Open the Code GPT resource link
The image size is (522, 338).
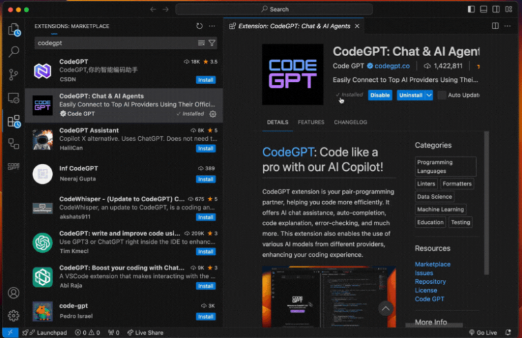429,299
